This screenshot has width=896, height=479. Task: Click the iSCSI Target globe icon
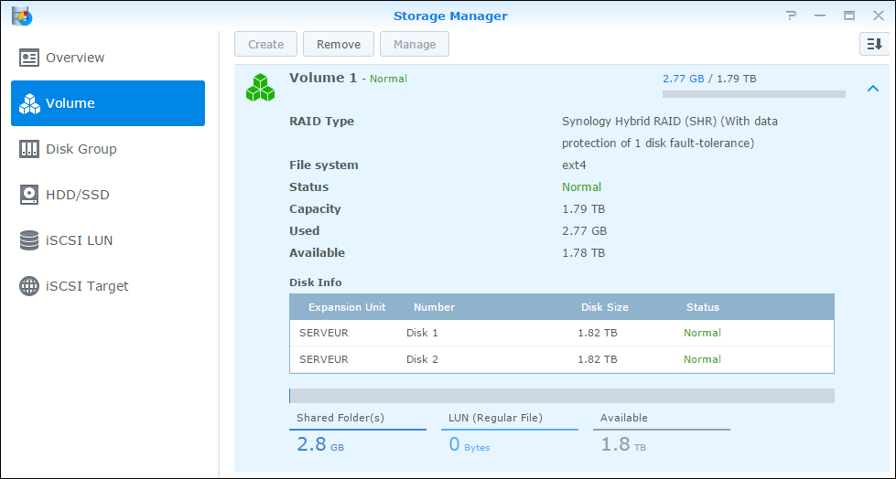point(29,286)
